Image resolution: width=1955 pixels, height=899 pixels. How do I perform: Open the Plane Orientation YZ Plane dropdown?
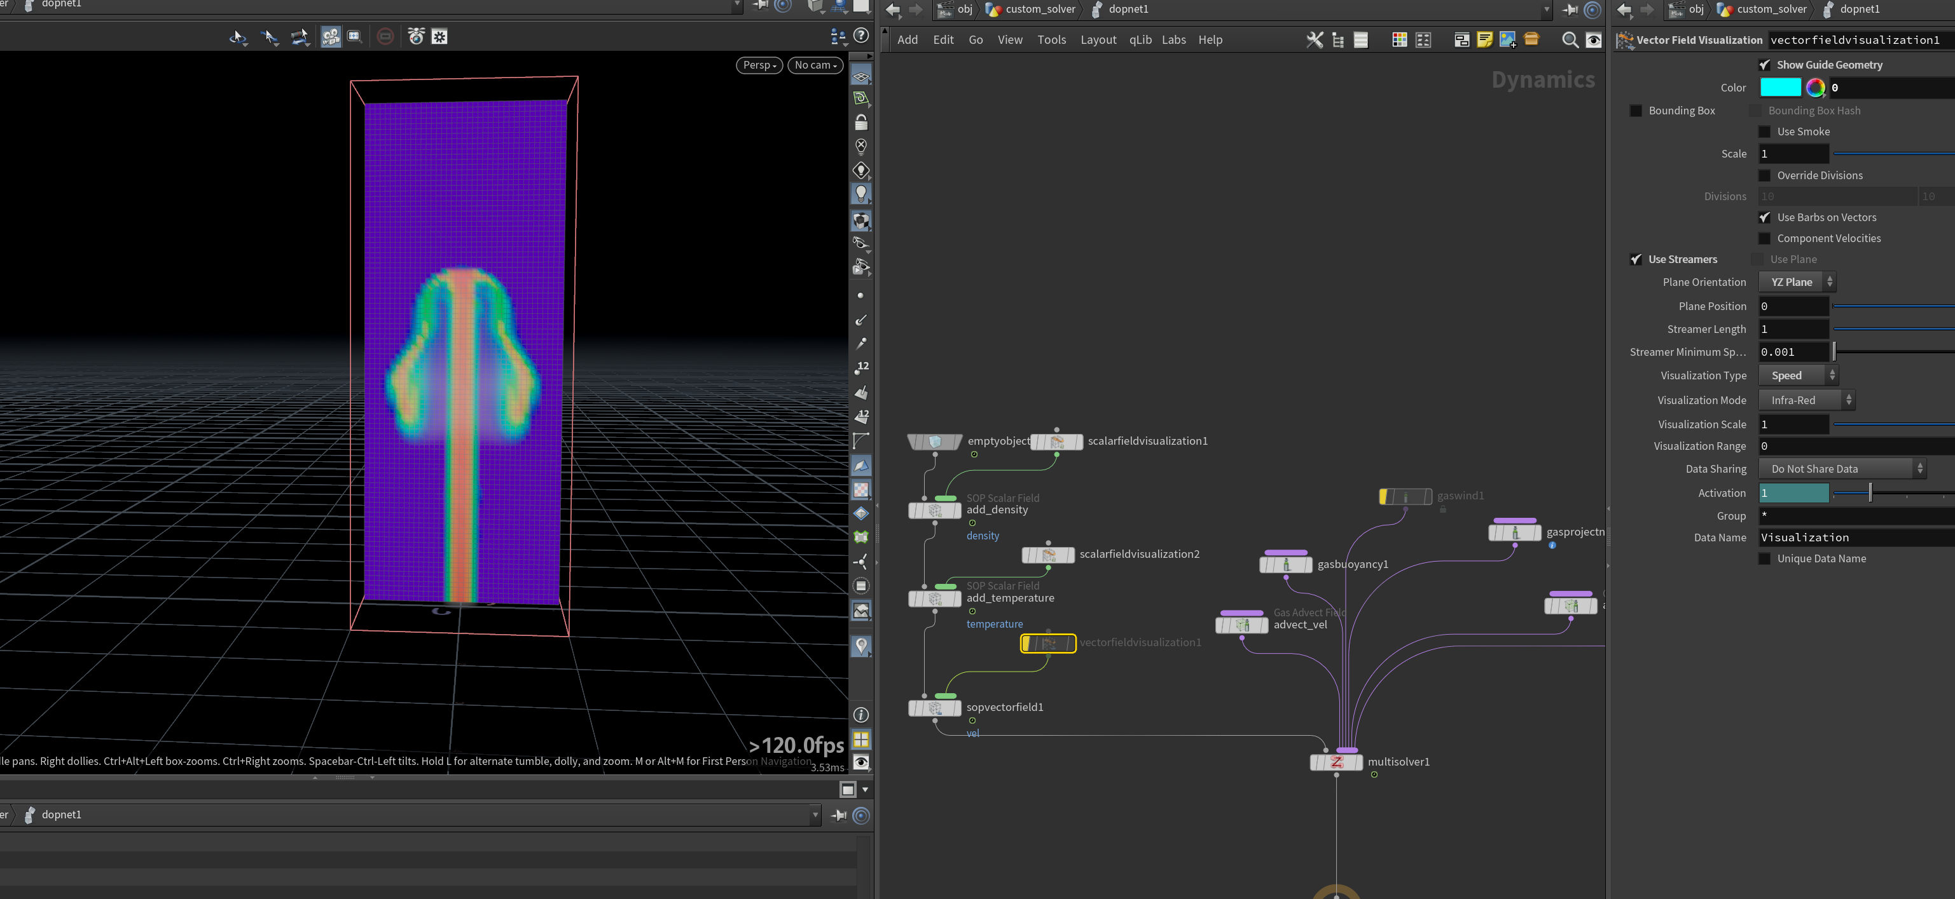pos(1797,282)
